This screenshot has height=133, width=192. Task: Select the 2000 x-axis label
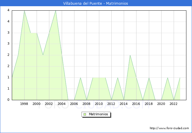[x=37, y=104]
